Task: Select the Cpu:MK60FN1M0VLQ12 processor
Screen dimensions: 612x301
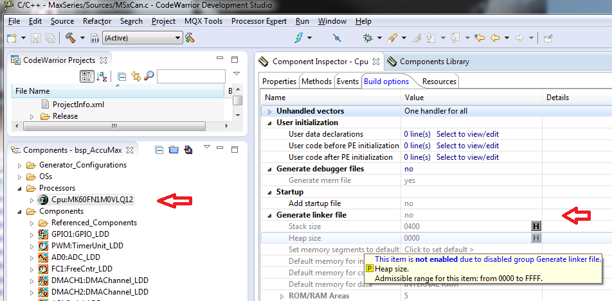Action: pyautogui.click(x=92, y=200)
